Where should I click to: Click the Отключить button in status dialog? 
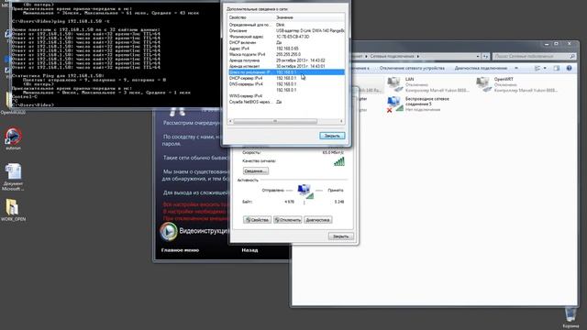point(287,220)
